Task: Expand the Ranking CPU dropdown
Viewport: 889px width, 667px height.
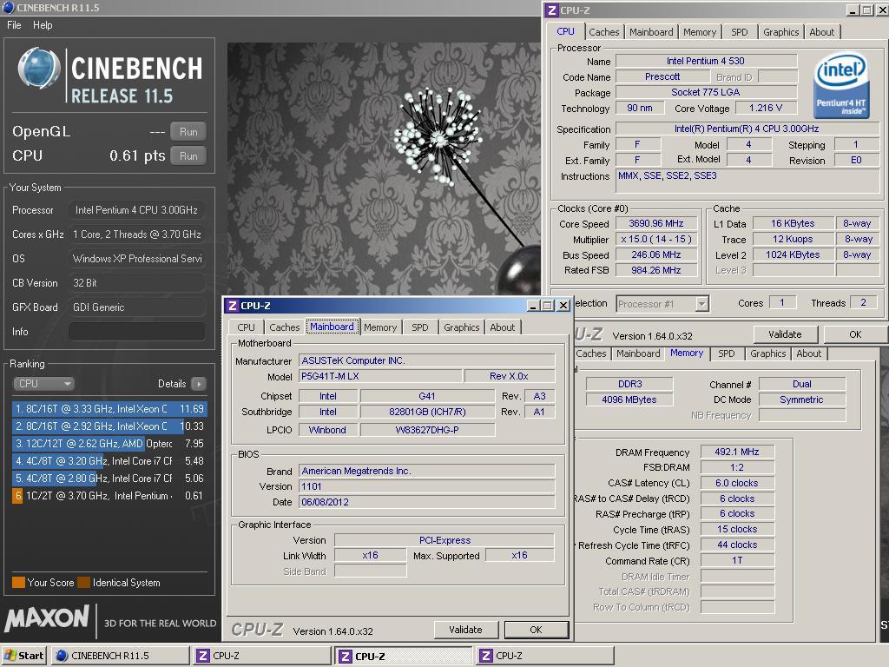Action: pyautogui.click(x=43, y=383)
